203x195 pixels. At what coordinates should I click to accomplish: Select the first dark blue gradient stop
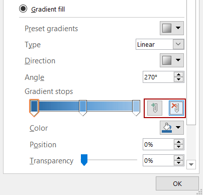pos(34,108)
